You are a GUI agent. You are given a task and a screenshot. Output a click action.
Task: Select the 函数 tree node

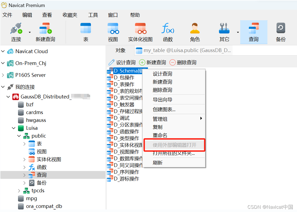pos(41,167)
